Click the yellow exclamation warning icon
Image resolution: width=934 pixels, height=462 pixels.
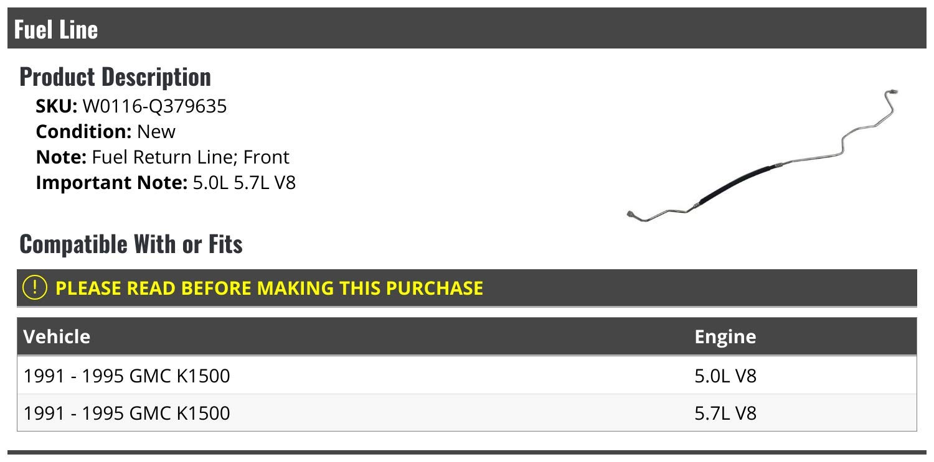point(34,288)
